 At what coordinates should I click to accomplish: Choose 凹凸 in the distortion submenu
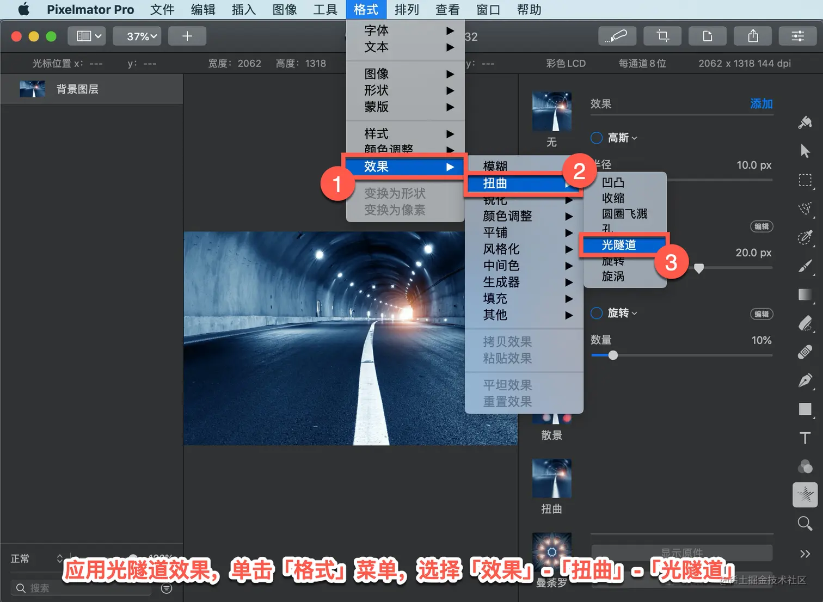(x=625, y=182)
